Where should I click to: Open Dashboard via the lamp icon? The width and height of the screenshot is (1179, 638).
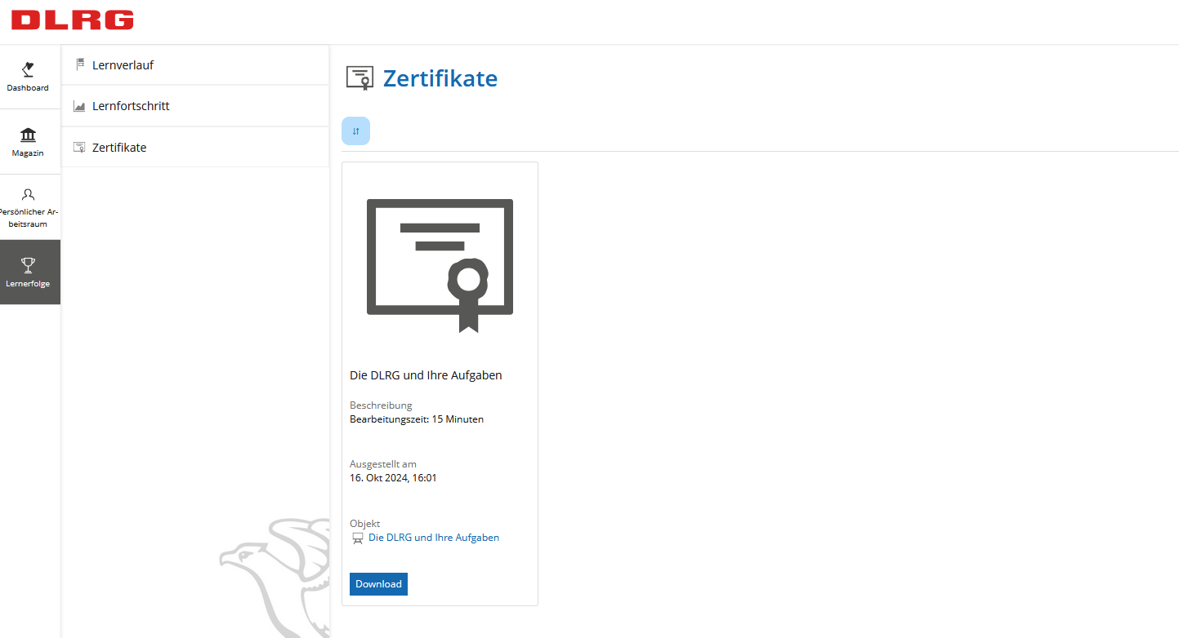point(28,69)
